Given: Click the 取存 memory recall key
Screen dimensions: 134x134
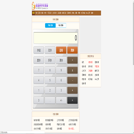Looking at the screenshot, I should coord(50,50).
